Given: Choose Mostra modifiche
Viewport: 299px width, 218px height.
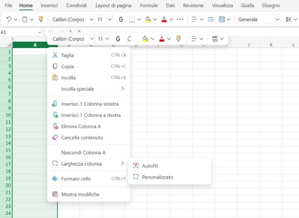Looking at the screenshot, I should point(89,194).
